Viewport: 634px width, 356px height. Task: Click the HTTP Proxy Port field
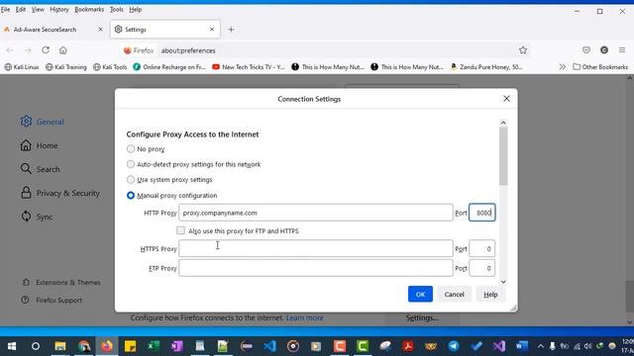click(482, 213)
